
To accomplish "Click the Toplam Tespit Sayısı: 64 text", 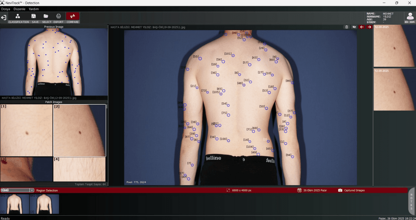I will click(x=90, y=184).
